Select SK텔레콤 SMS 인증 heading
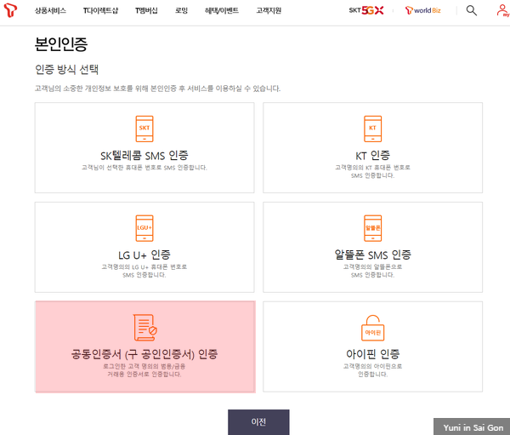This screenshot has width=510, height=435. click(x=144, y=156)
